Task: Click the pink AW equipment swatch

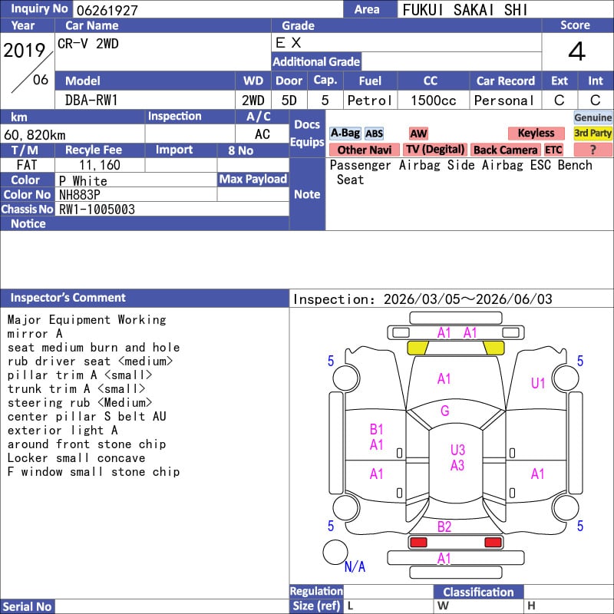Action: click(x=418, y=134)
